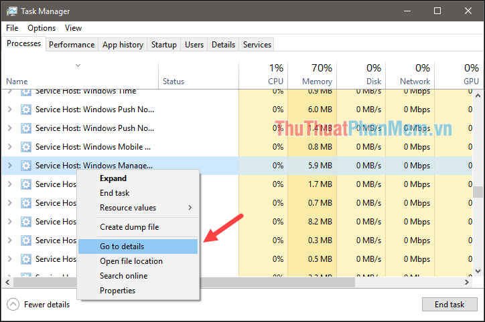The image size is (485, 322).
Task: Click the End task button at bottom right
Action: click(449, 305)
